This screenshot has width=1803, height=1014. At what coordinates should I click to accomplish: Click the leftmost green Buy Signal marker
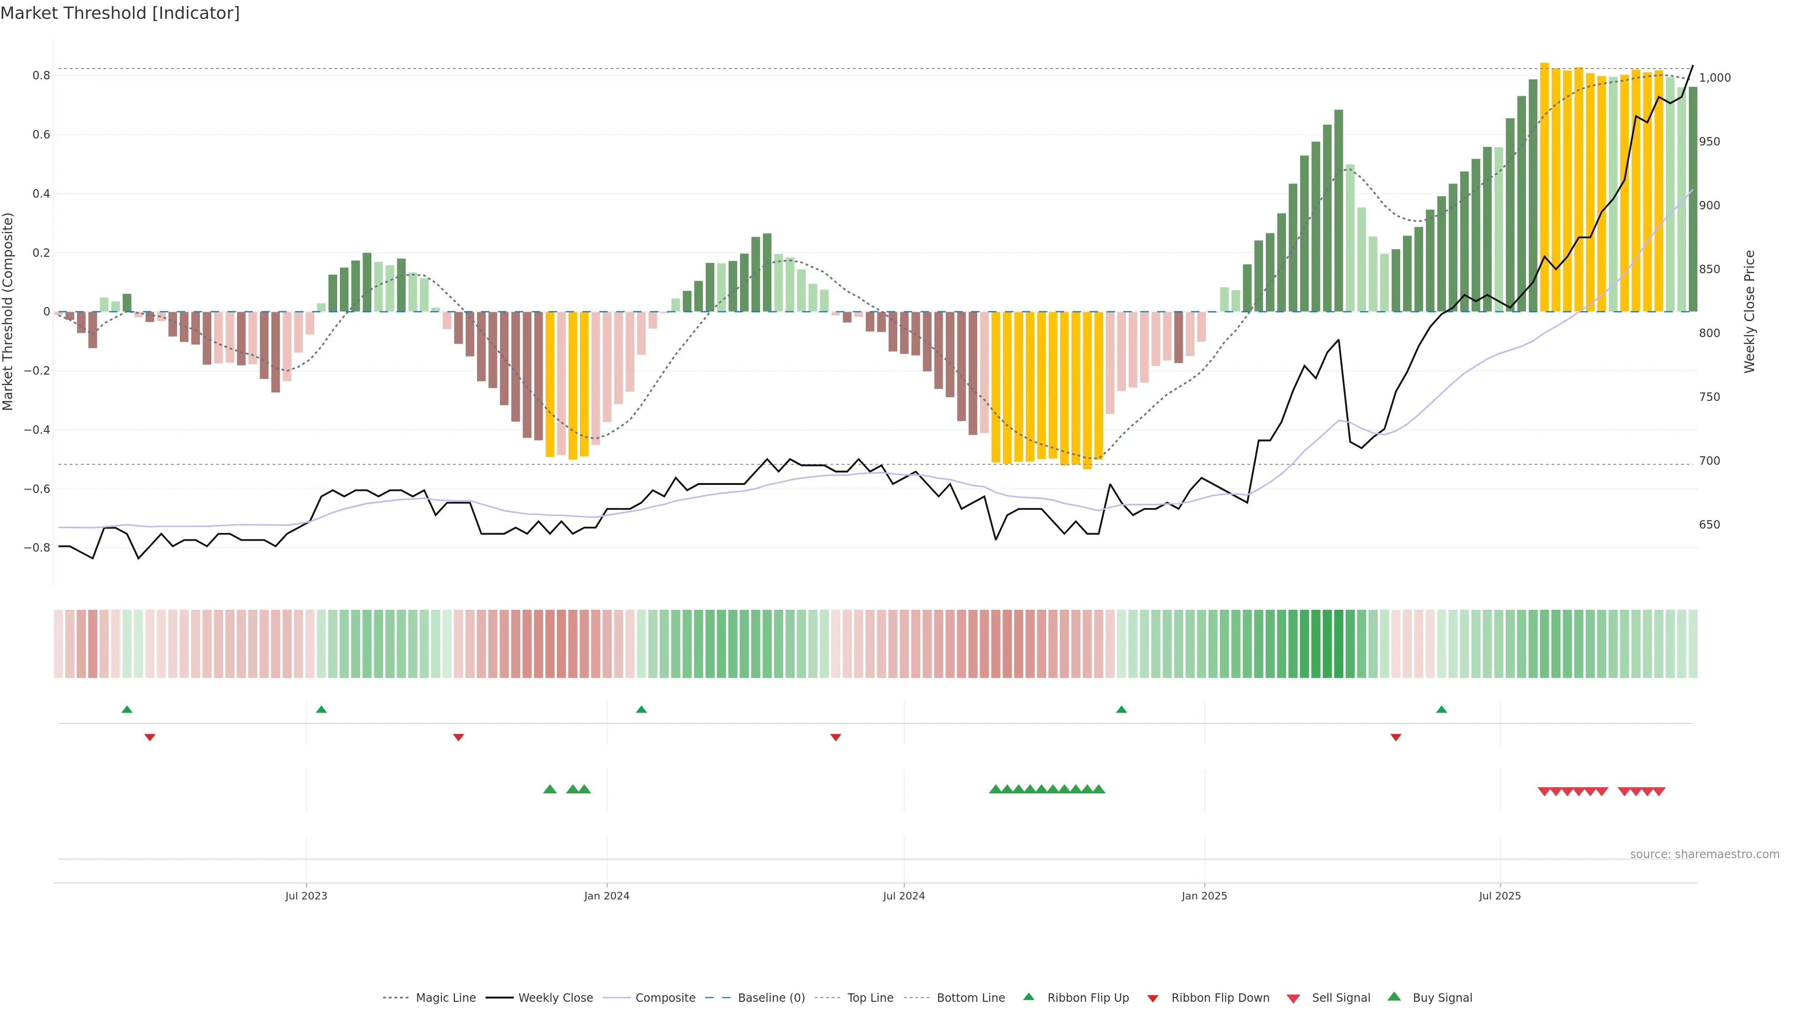pos(549,789)
